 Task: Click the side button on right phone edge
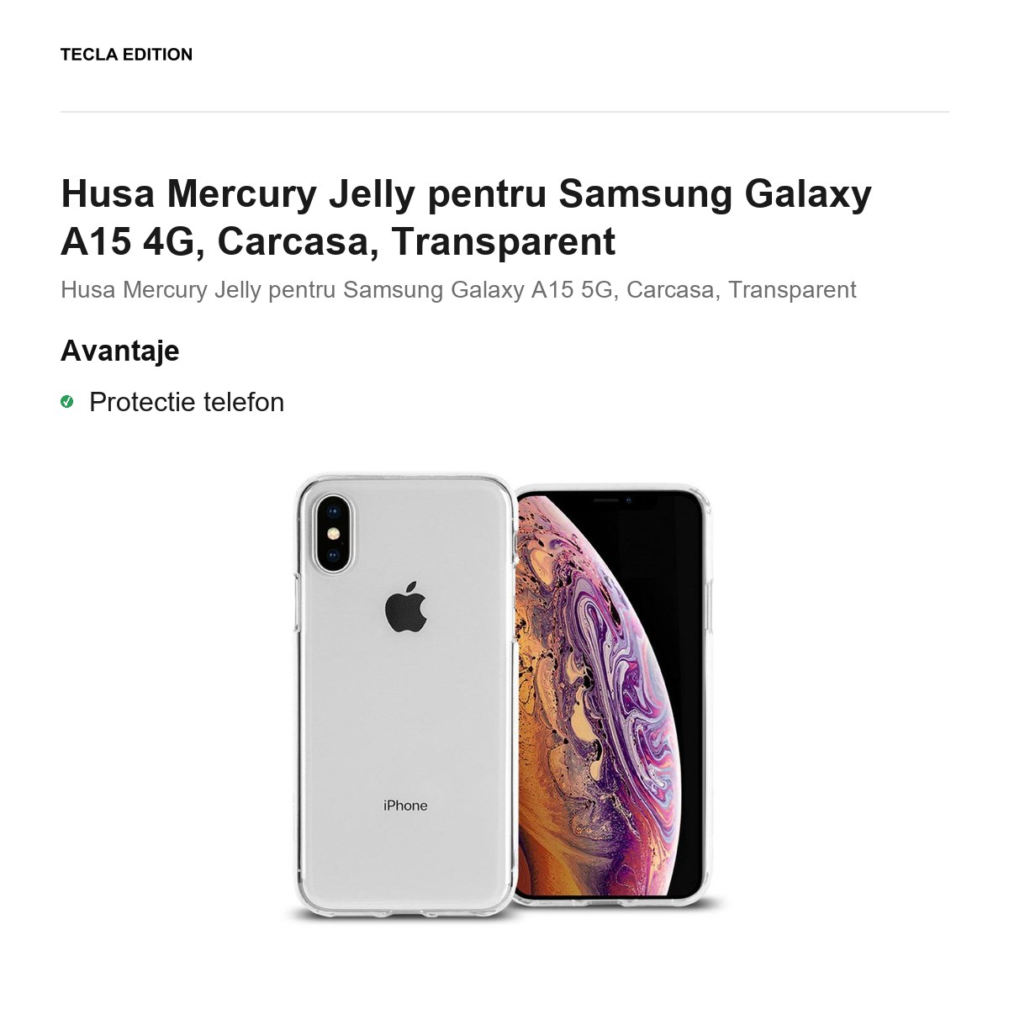pyautogui.click(x=711, y=603)
